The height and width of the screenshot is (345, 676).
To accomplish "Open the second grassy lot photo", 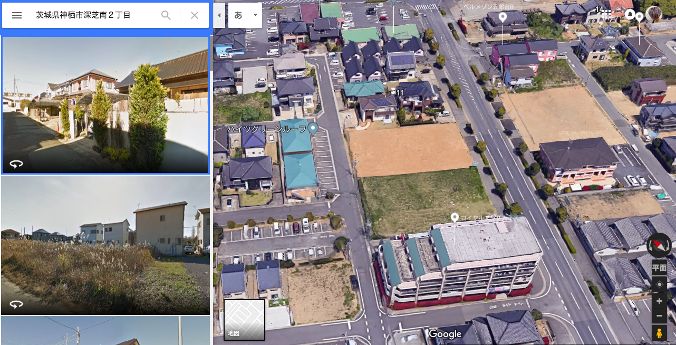I will [105, 245].
